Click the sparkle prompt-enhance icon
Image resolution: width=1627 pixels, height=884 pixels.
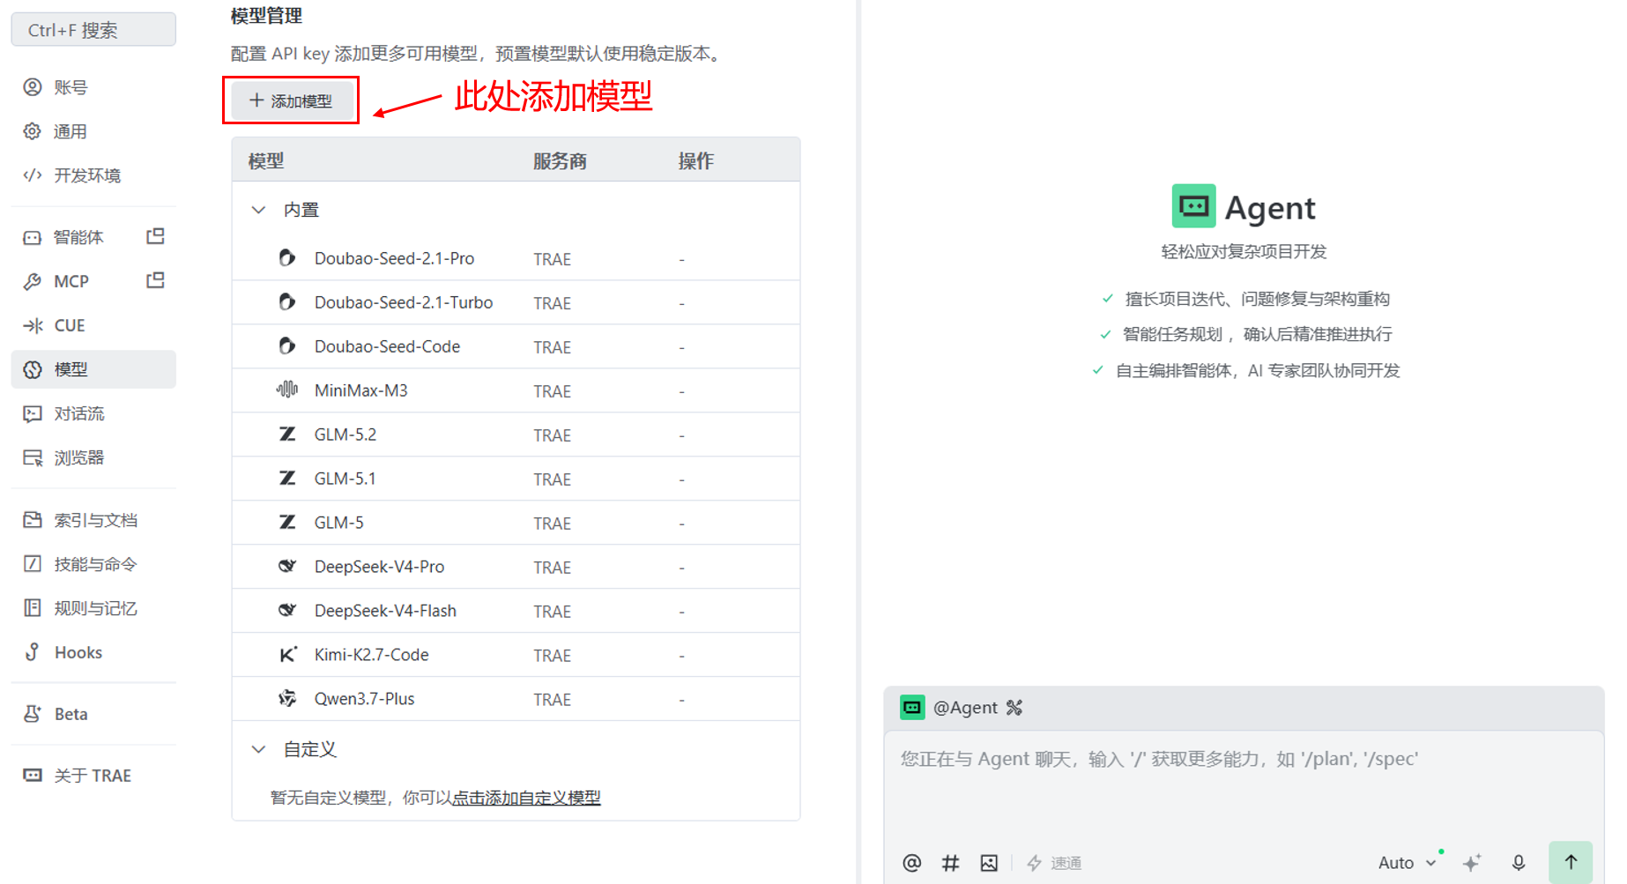click(x=1472, y=863)
